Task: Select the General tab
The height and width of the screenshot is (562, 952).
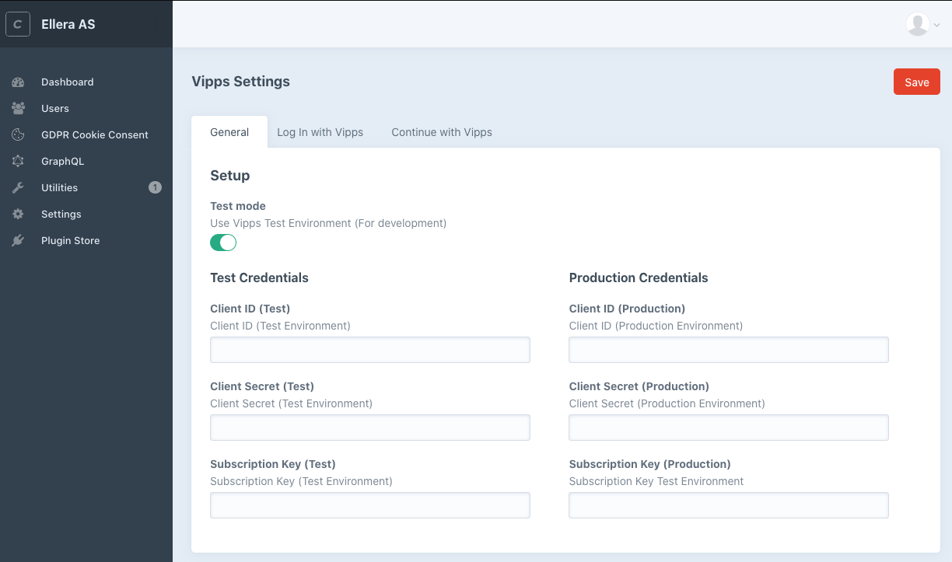Action: pos(229,132)
